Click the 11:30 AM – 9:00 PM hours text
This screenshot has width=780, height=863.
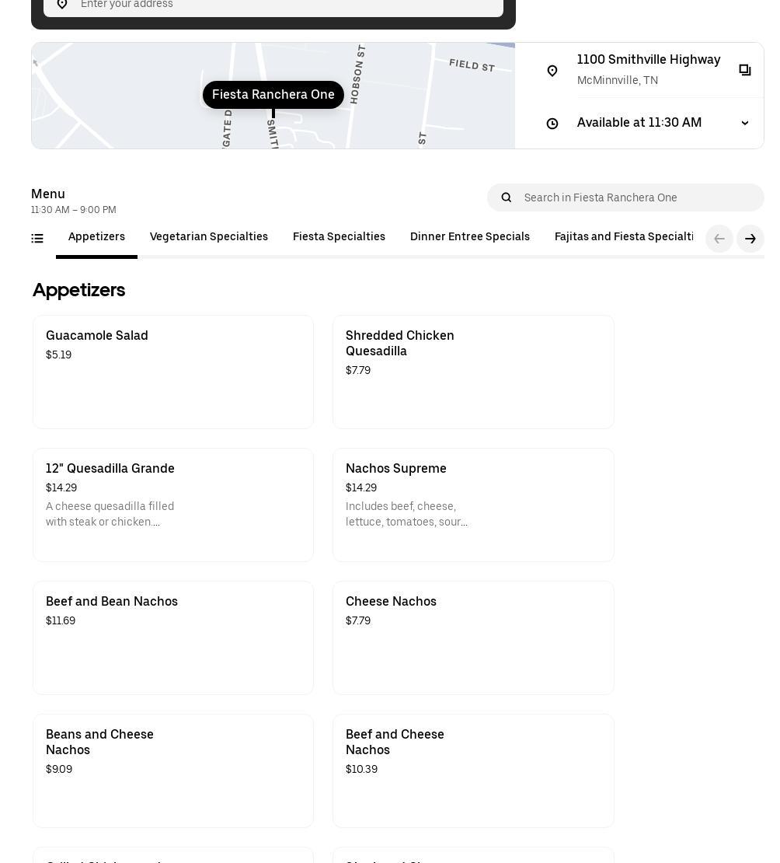click(74, 210)
